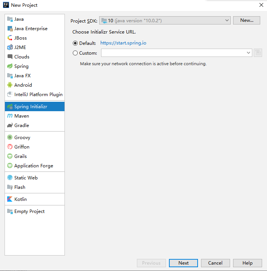Select the Empty Project label
The height and width of the screenshot is (271, 267).
coord(29,211)
